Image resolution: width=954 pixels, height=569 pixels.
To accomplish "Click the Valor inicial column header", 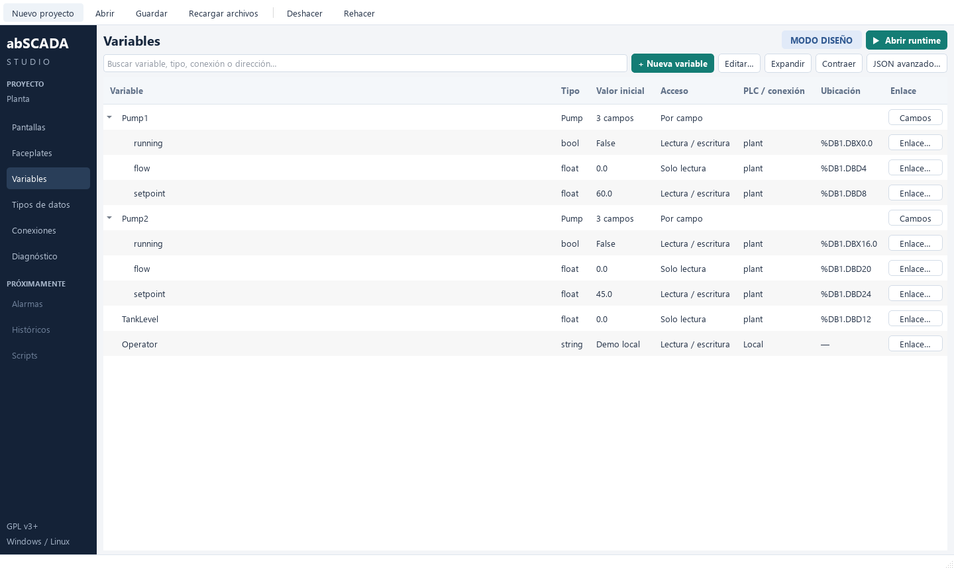I will pyautogui.click(x=620, y=91).
